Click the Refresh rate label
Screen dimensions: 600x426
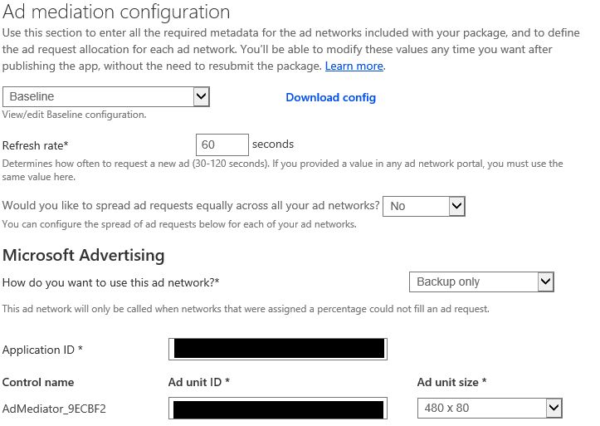35,145
